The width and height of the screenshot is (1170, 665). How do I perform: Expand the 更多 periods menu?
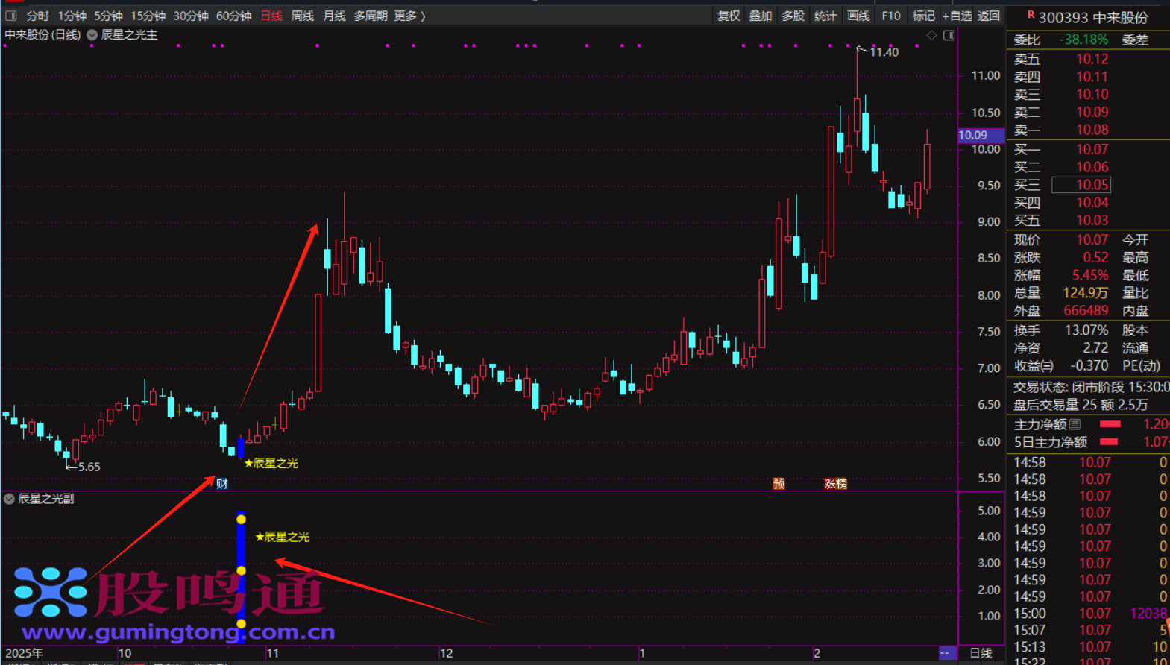coord(409,16)
